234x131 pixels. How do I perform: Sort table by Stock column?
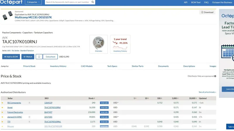point(92,98)
